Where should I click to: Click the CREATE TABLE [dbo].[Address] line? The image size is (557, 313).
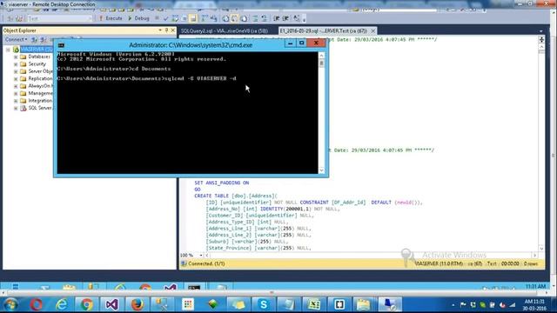236,196
